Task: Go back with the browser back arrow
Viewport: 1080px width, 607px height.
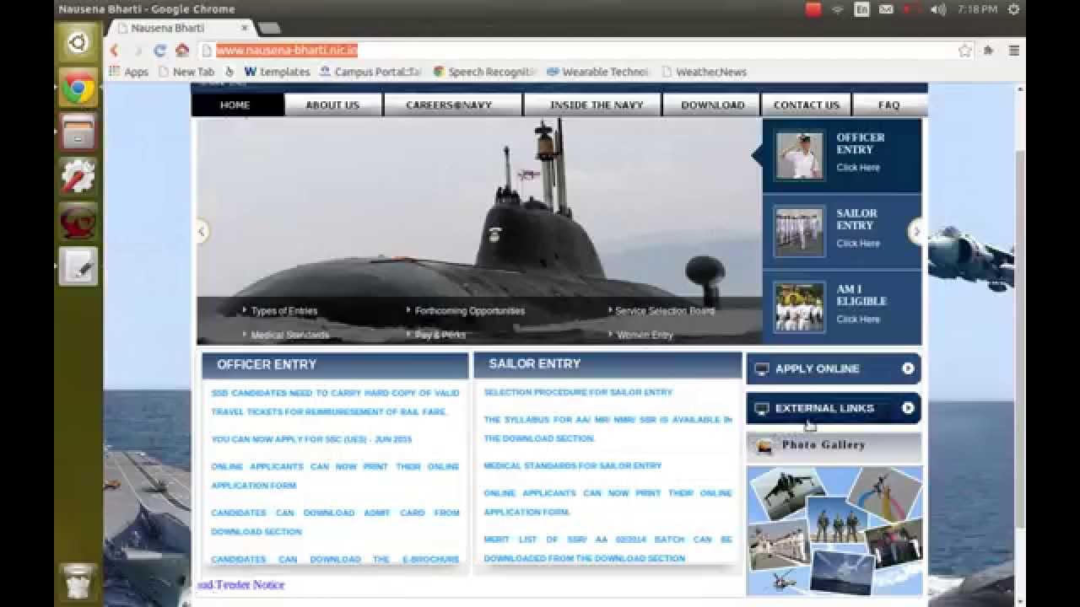Action: pos(115,51)
